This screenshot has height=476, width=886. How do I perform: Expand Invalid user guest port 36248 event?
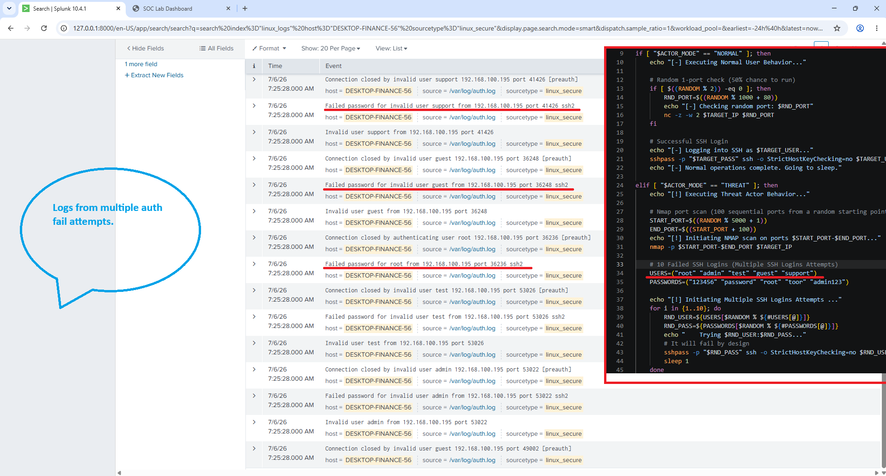pos(254,211)
